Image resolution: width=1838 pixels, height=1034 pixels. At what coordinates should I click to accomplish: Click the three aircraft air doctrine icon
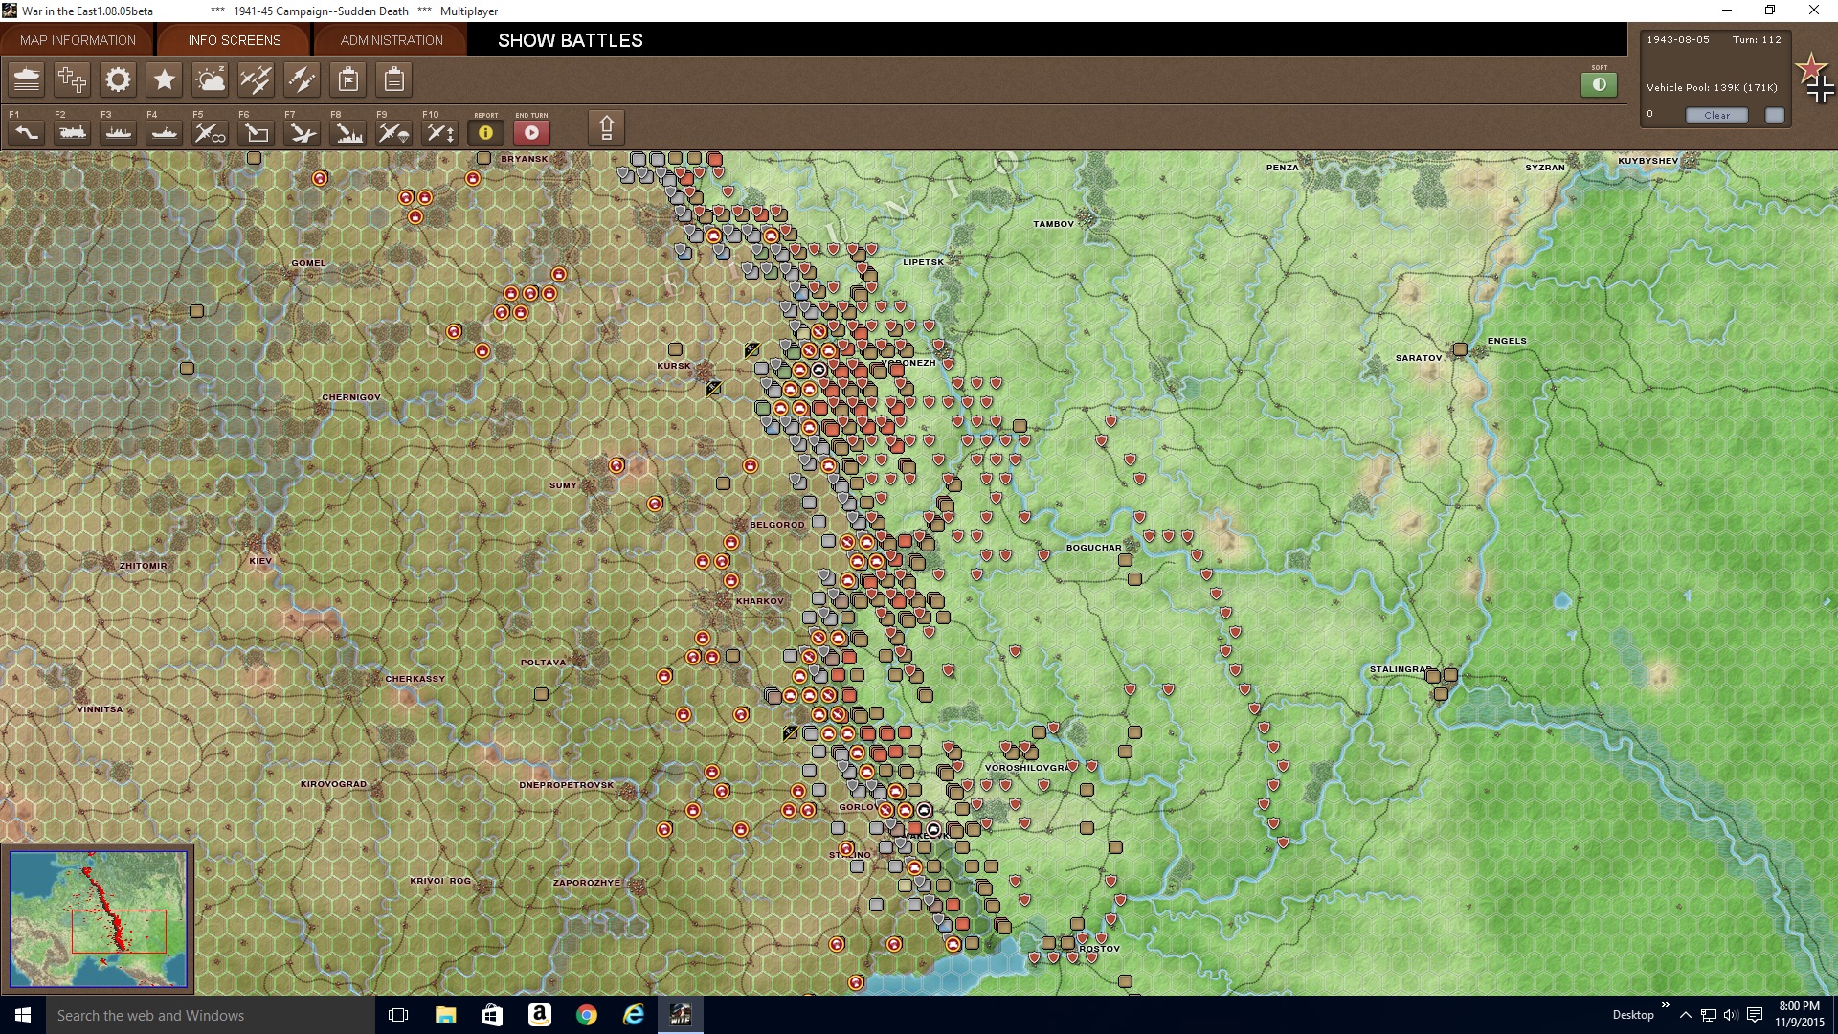[x=257, y=79]
